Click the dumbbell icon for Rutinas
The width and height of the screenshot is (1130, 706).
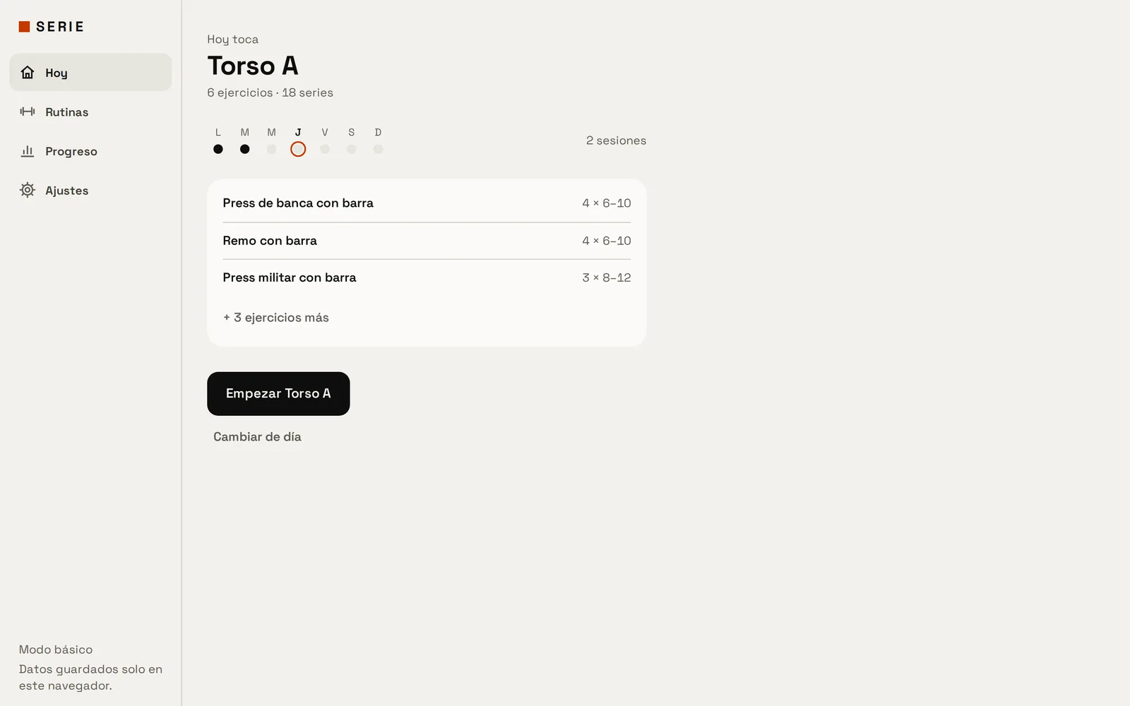coord(28,112)
